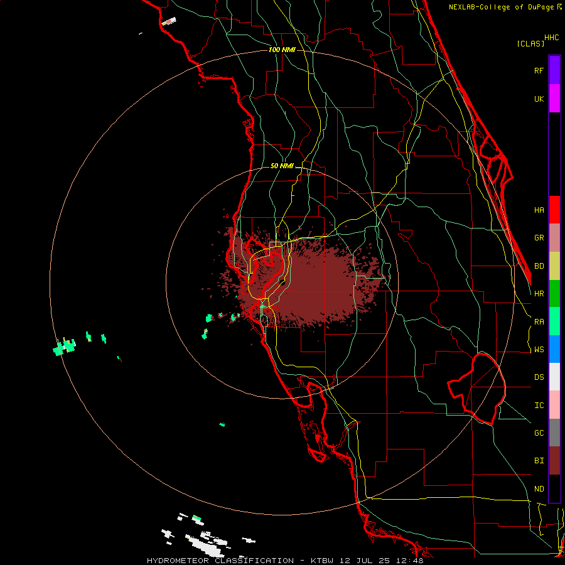Click the "KTBW" radar site identifier
This screenshot has width=565, height=565.
[x=322, y=561]
